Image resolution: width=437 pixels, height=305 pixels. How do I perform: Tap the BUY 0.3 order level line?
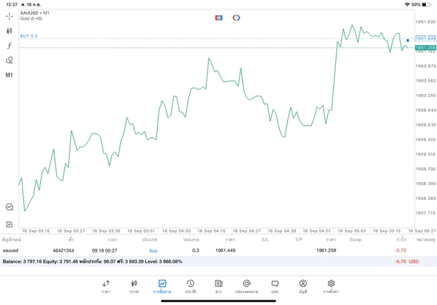click(29, 36)
